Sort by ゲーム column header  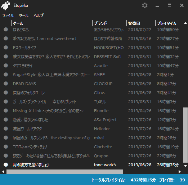tap(52, 23)
